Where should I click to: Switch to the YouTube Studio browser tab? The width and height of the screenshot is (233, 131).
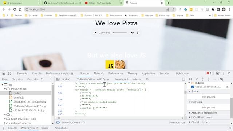pyautogui.click(x=103, y=3)
